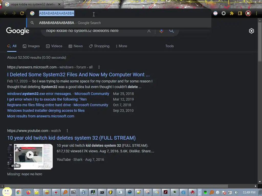This screenshot has height=196, width=262.
Task: Close the 'nope kiddie' browser tab
Action: pyautogui.click(x=59, y=4)
